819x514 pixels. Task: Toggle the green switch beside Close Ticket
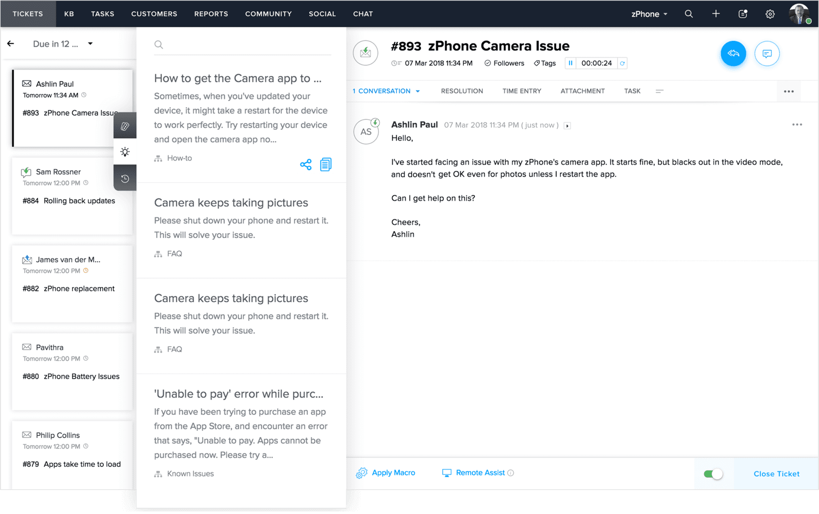[713, 474]
